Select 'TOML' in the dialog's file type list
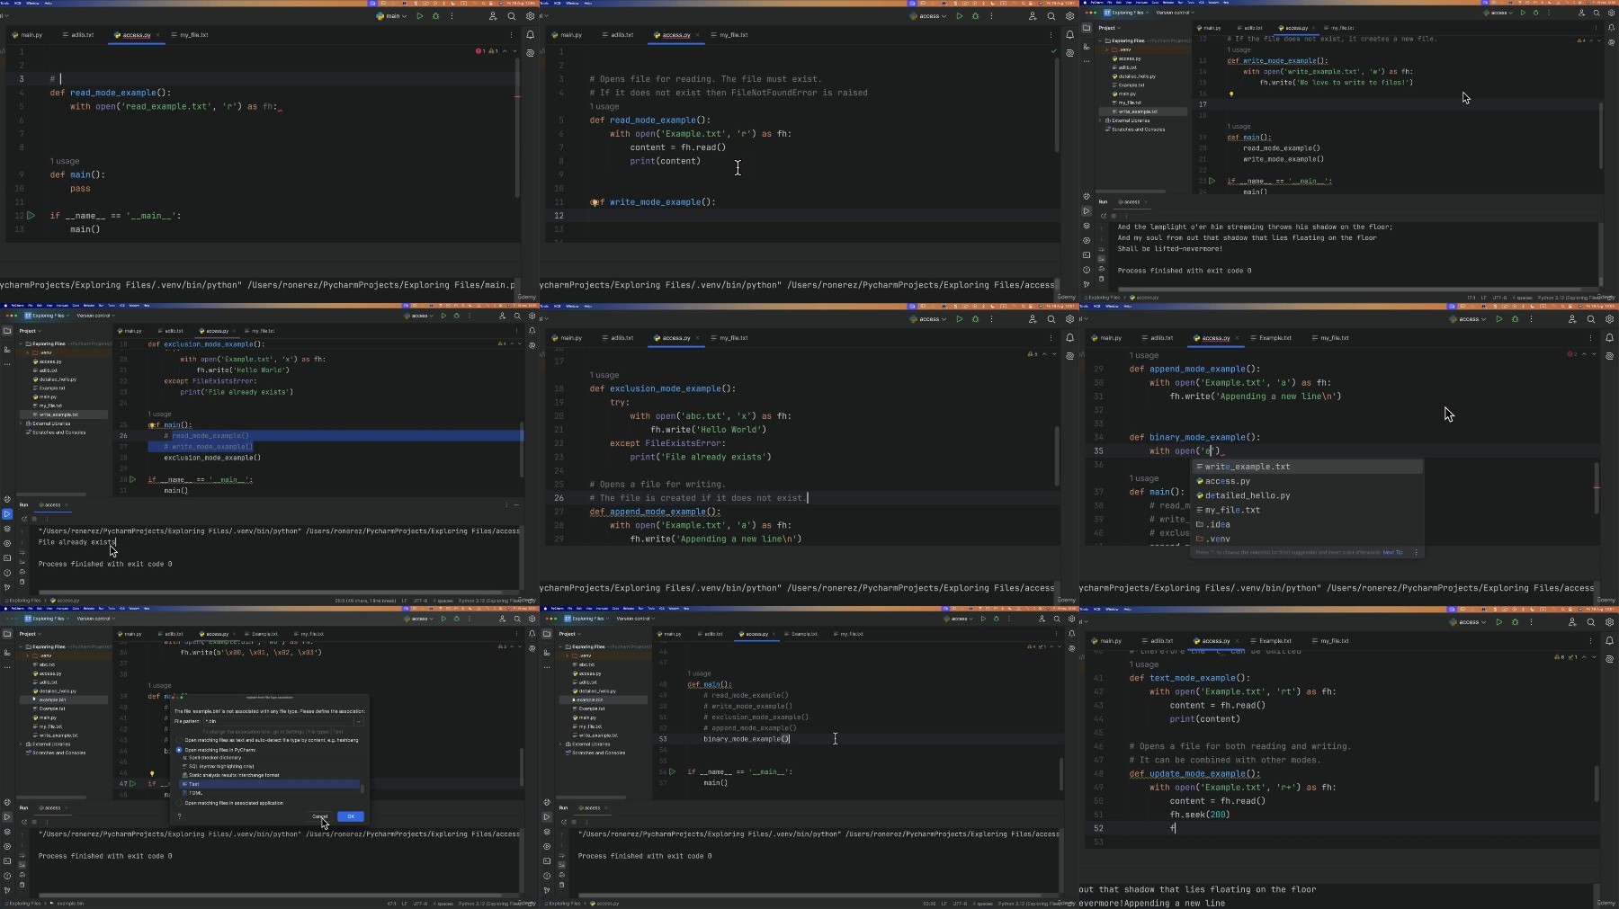 point(269,793)
